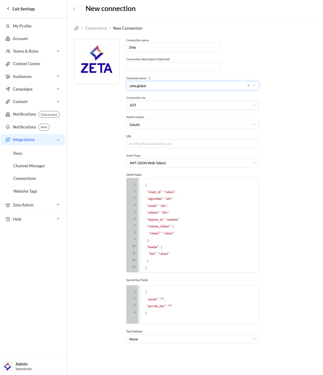Click the "issuer" line in JSON Fields
This screenshot has height=375, width=323.
point(157,206)
